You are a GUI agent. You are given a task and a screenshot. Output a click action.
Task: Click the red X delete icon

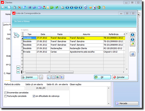tap(20, 7)
